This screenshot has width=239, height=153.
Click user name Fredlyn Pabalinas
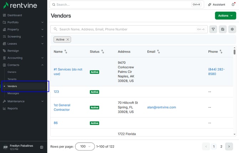[21, 146]
